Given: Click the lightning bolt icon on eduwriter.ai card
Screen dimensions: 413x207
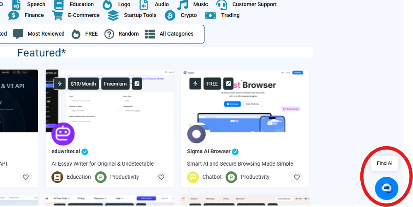Looking at the screenshot, I should click(60, 84).
